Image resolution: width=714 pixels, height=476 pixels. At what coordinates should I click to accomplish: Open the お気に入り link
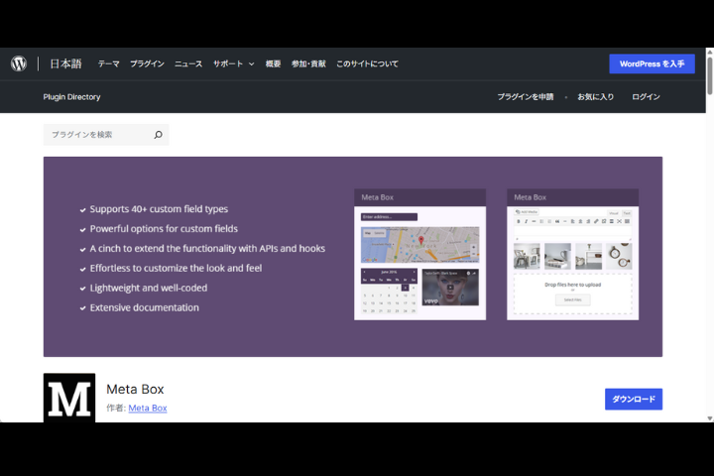pos(596,96)
